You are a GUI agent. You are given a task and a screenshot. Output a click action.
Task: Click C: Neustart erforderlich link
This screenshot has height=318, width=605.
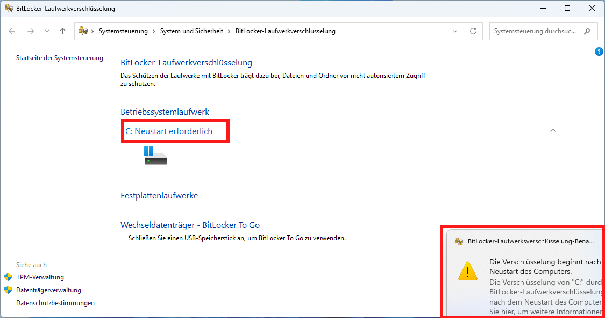[x=169, y=131]
